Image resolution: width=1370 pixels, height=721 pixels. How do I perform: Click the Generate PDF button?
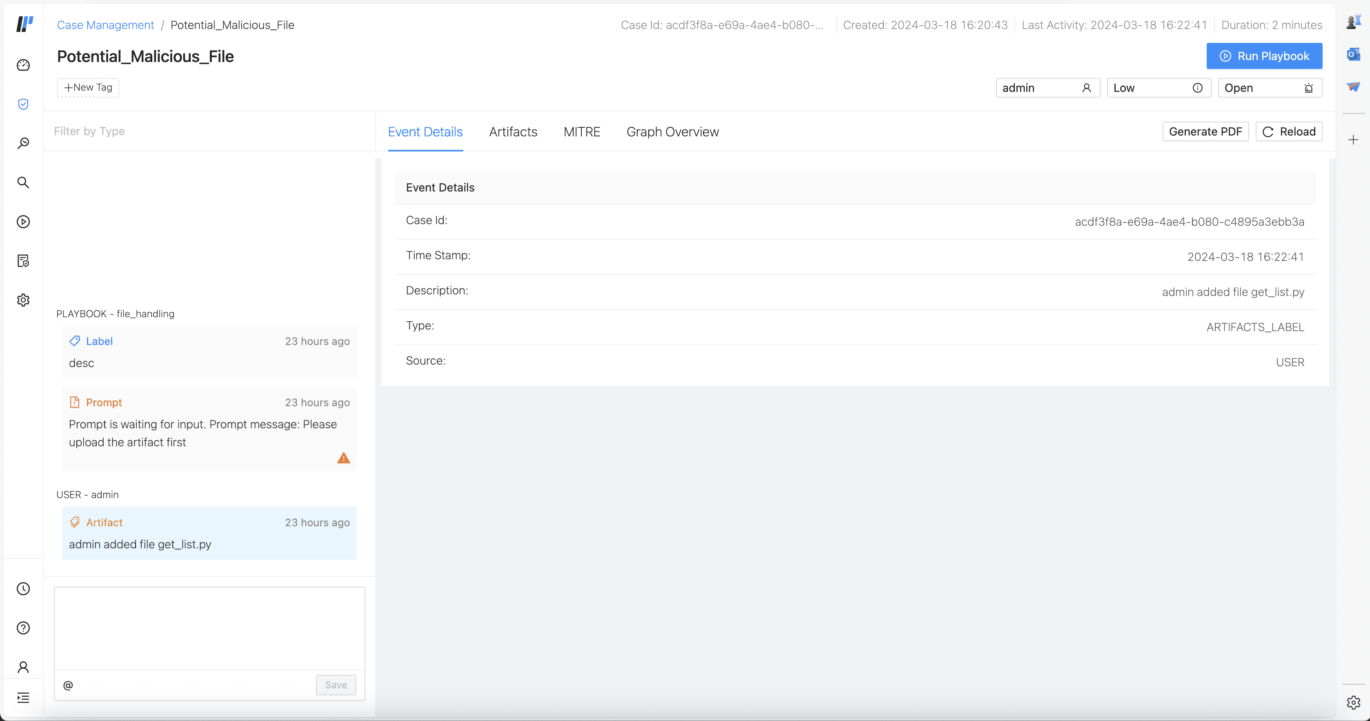click(x=1205, y=131)
